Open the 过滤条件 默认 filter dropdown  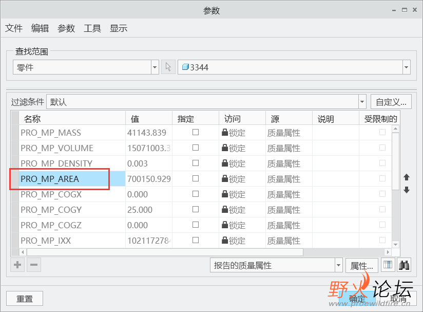click(362, 102)
